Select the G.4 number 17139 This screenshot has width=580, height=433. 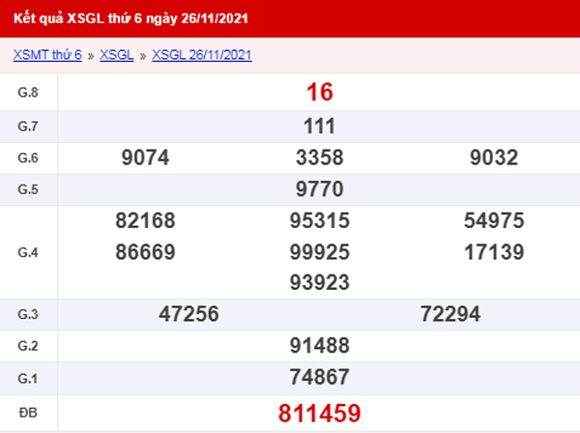point(494,252)
